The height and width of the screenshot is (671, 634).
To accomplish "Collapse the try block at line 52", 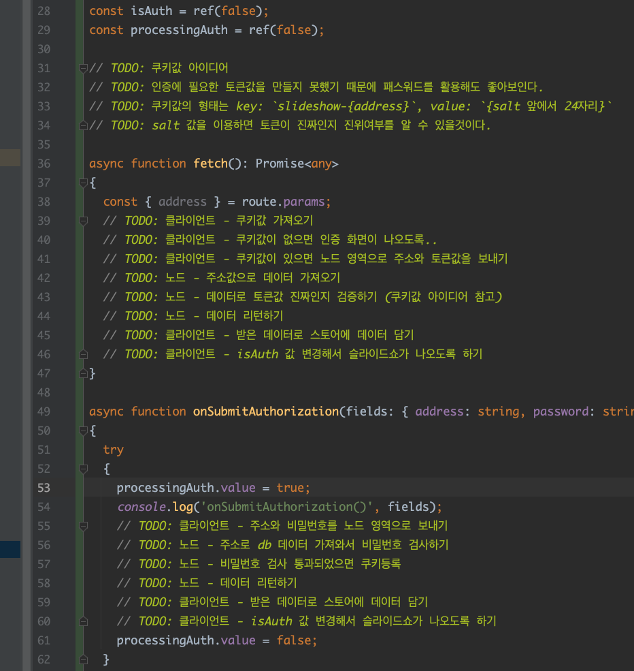I will (x=83, y=469).
